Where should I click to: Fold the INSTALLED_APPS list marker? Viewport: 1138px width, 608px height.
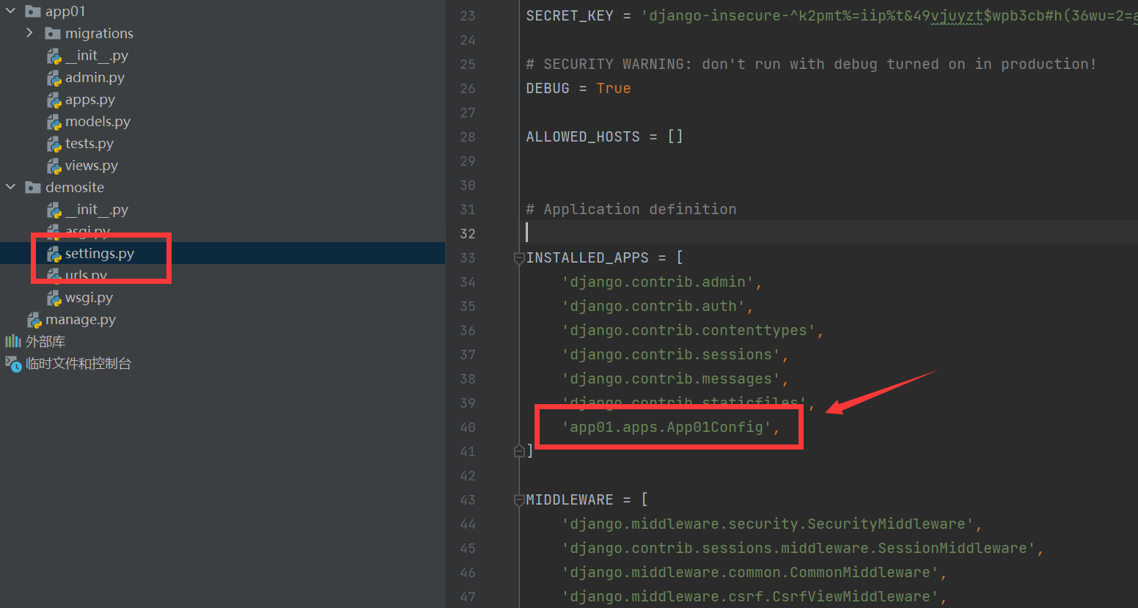click(x=519, y=257)
